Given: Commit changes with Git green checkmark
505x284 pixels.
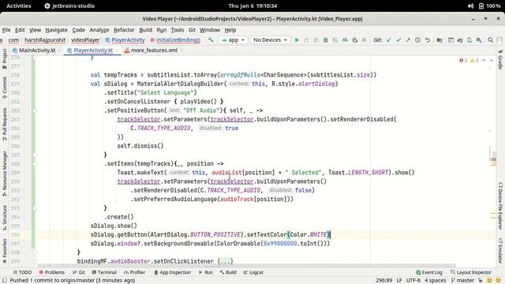Looking at the screenshot, I should (x=398, y=40).
